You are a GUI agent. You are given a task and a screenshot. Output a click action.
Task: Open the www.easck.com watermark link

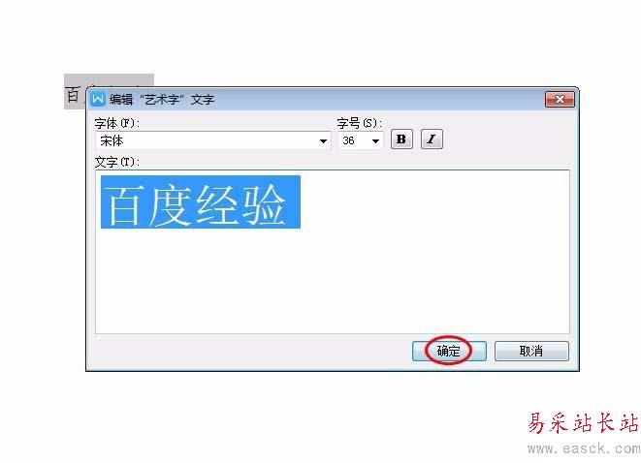pos(584,448)
